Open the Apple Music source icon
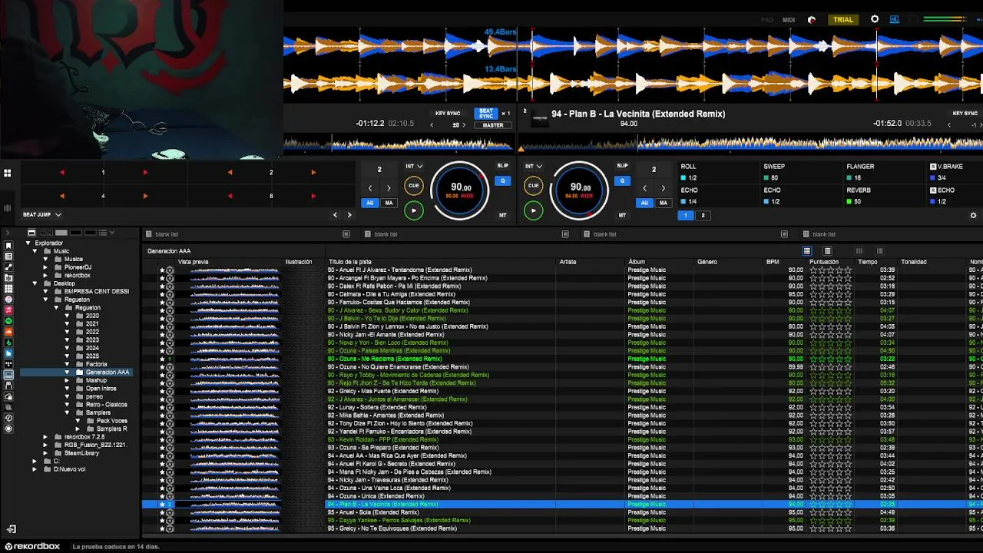 click(x=8, y=310)
